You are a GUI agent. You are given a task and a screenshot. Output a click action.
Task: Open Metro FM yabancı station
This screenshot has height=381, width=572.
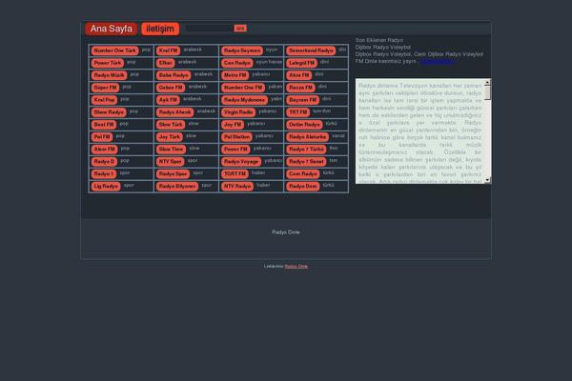235,75
